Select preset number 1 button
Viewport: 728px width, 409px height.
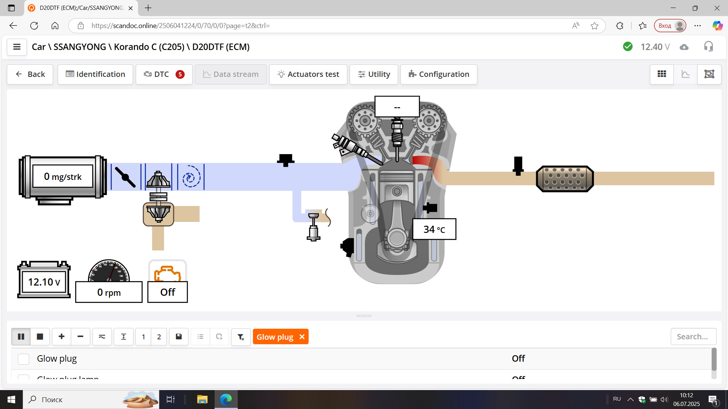click(x=143, y=337)
